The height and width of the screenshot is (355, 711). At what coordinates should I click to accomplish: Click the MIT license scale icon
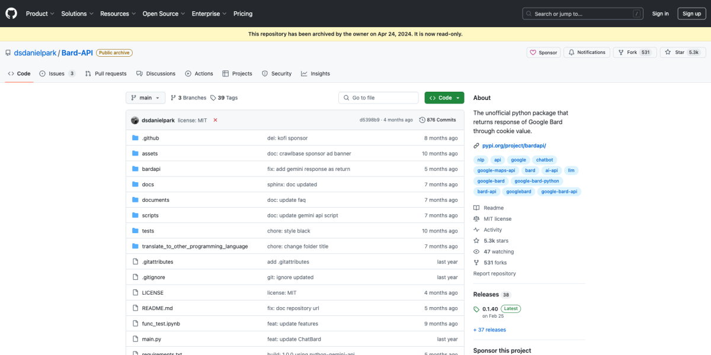point(476,218)
